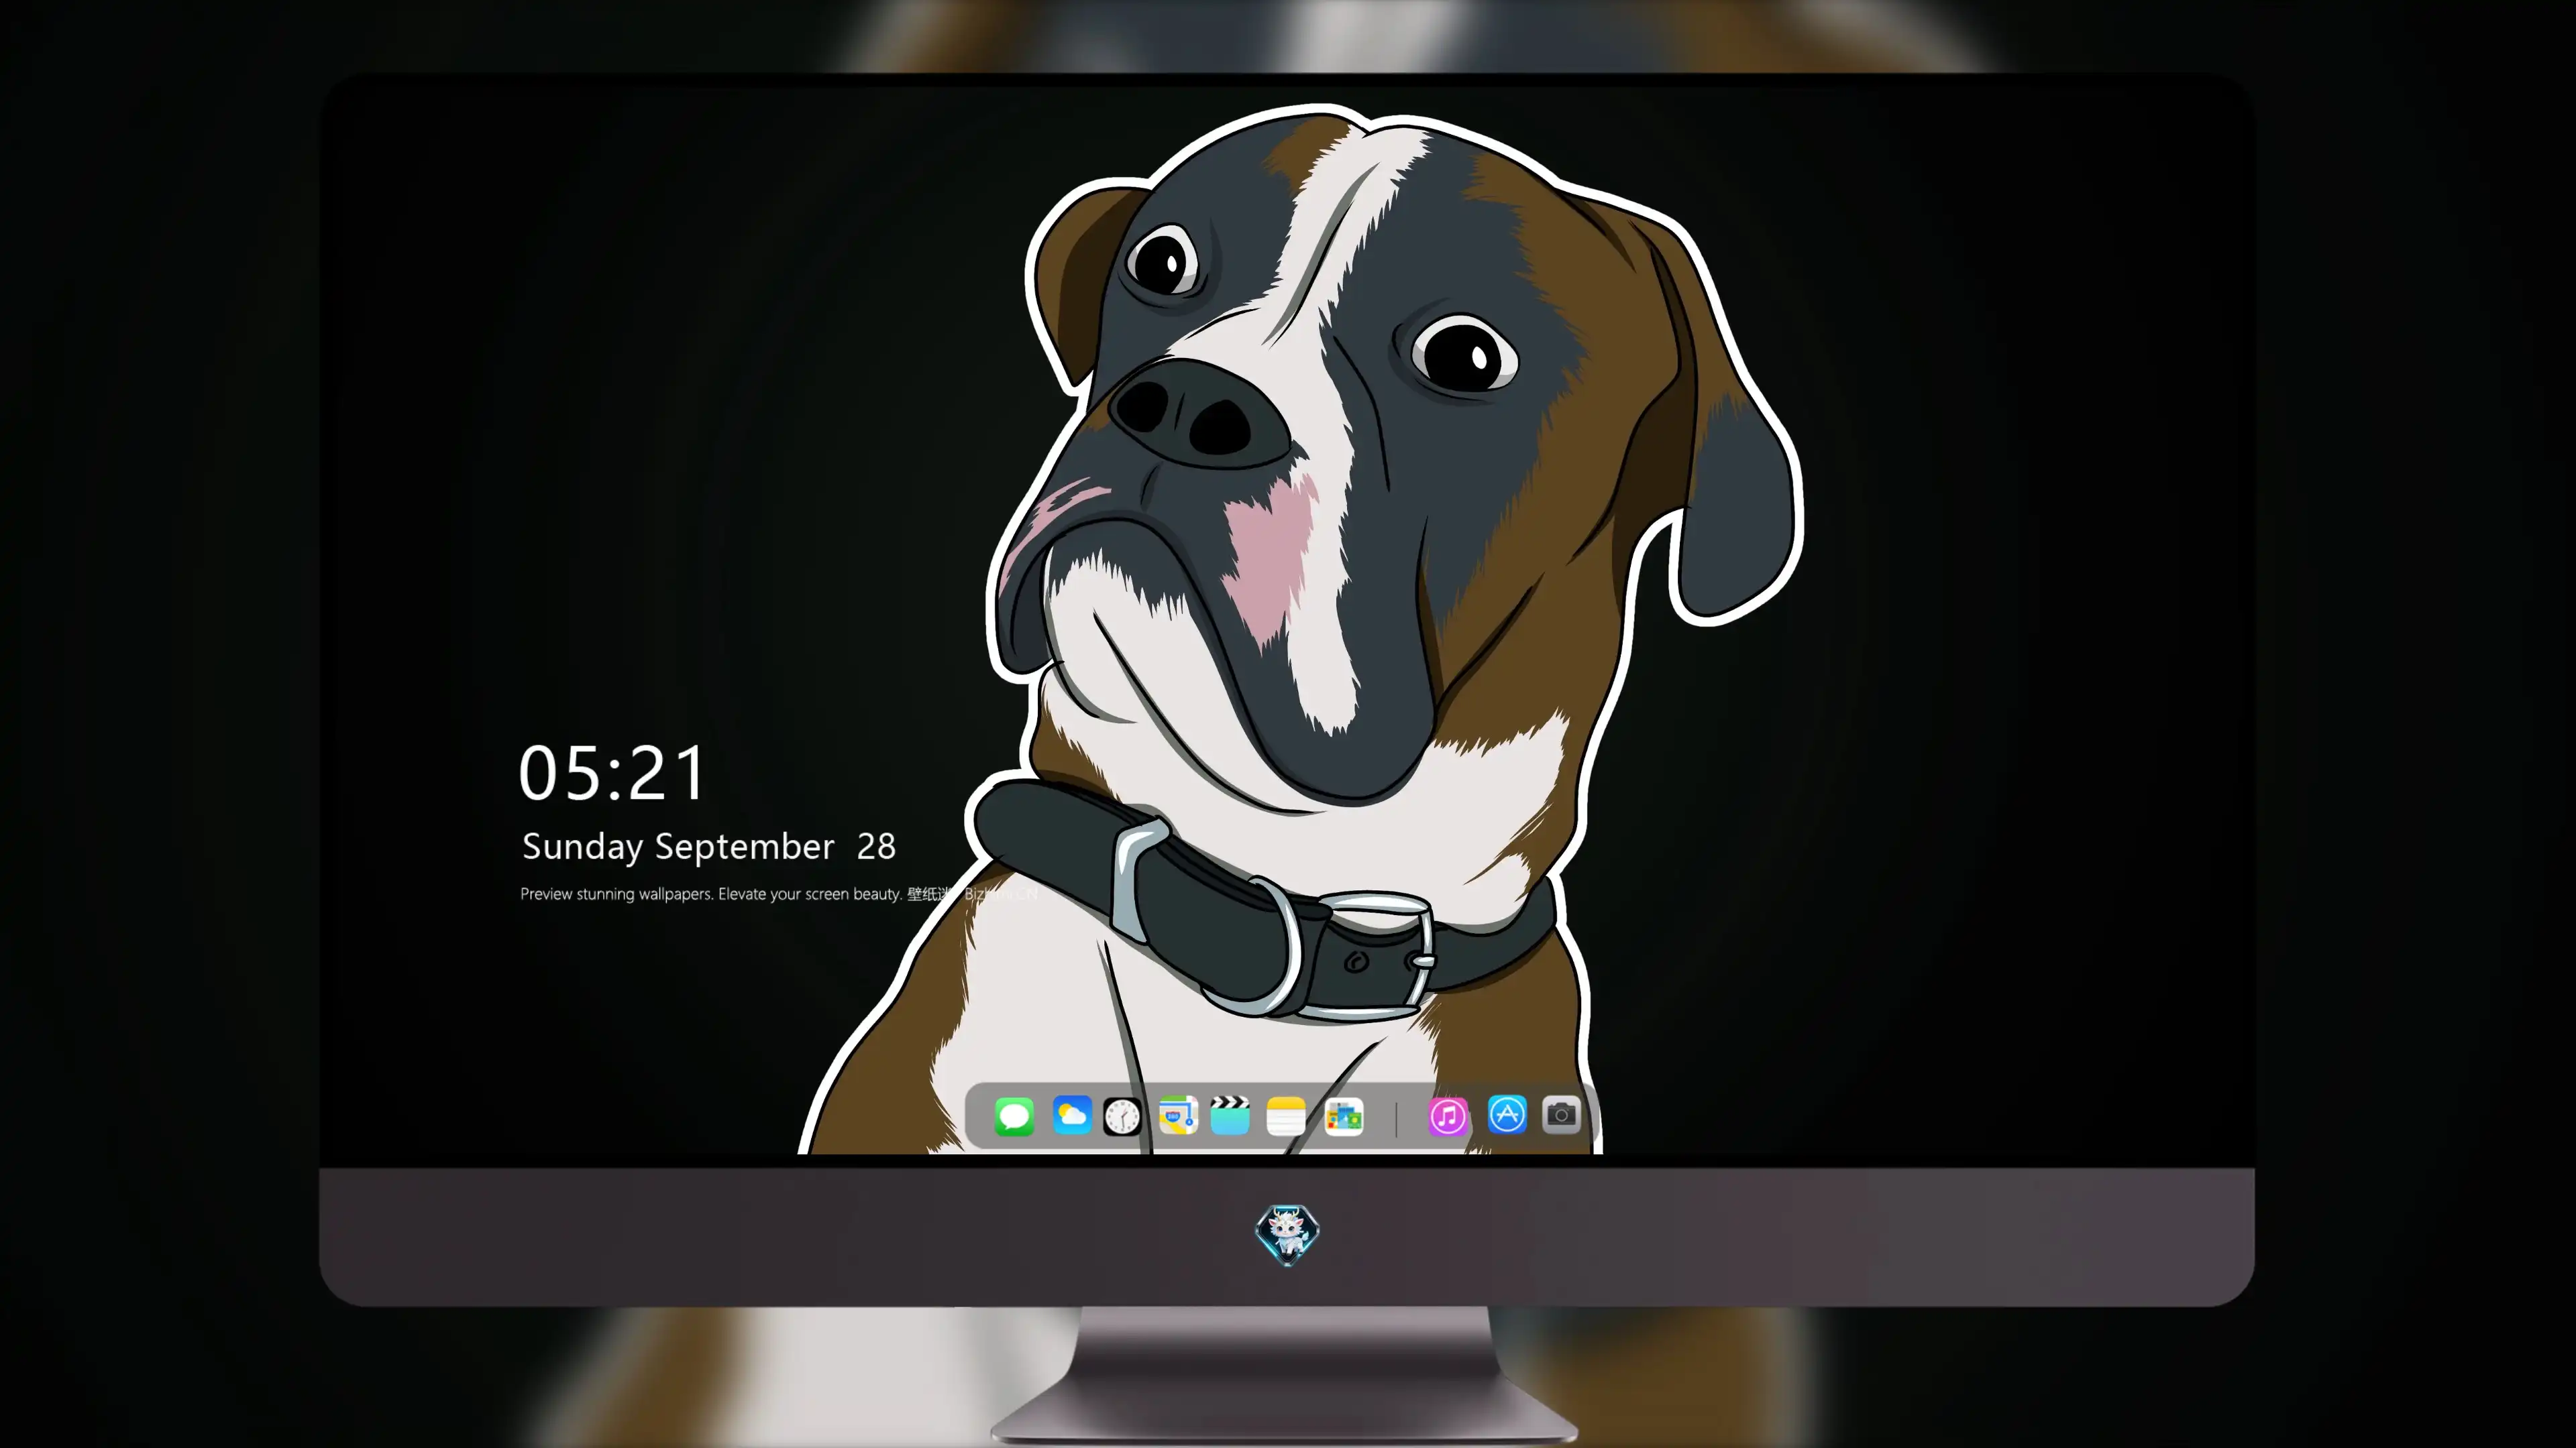2576x1448 pixels.
Task: Open the Maps app in the dock
Action: (x=1178, y=1115)
